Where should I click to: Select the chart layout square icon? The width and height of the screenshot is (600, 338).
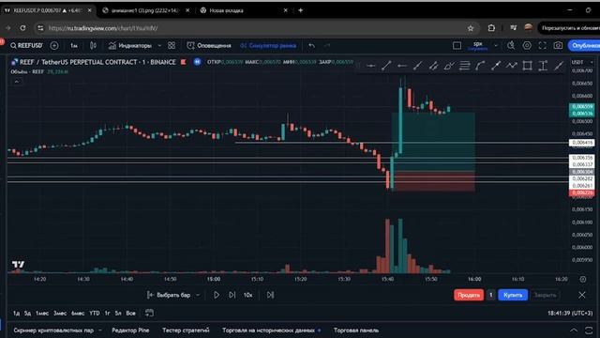[x=457, y=46]
